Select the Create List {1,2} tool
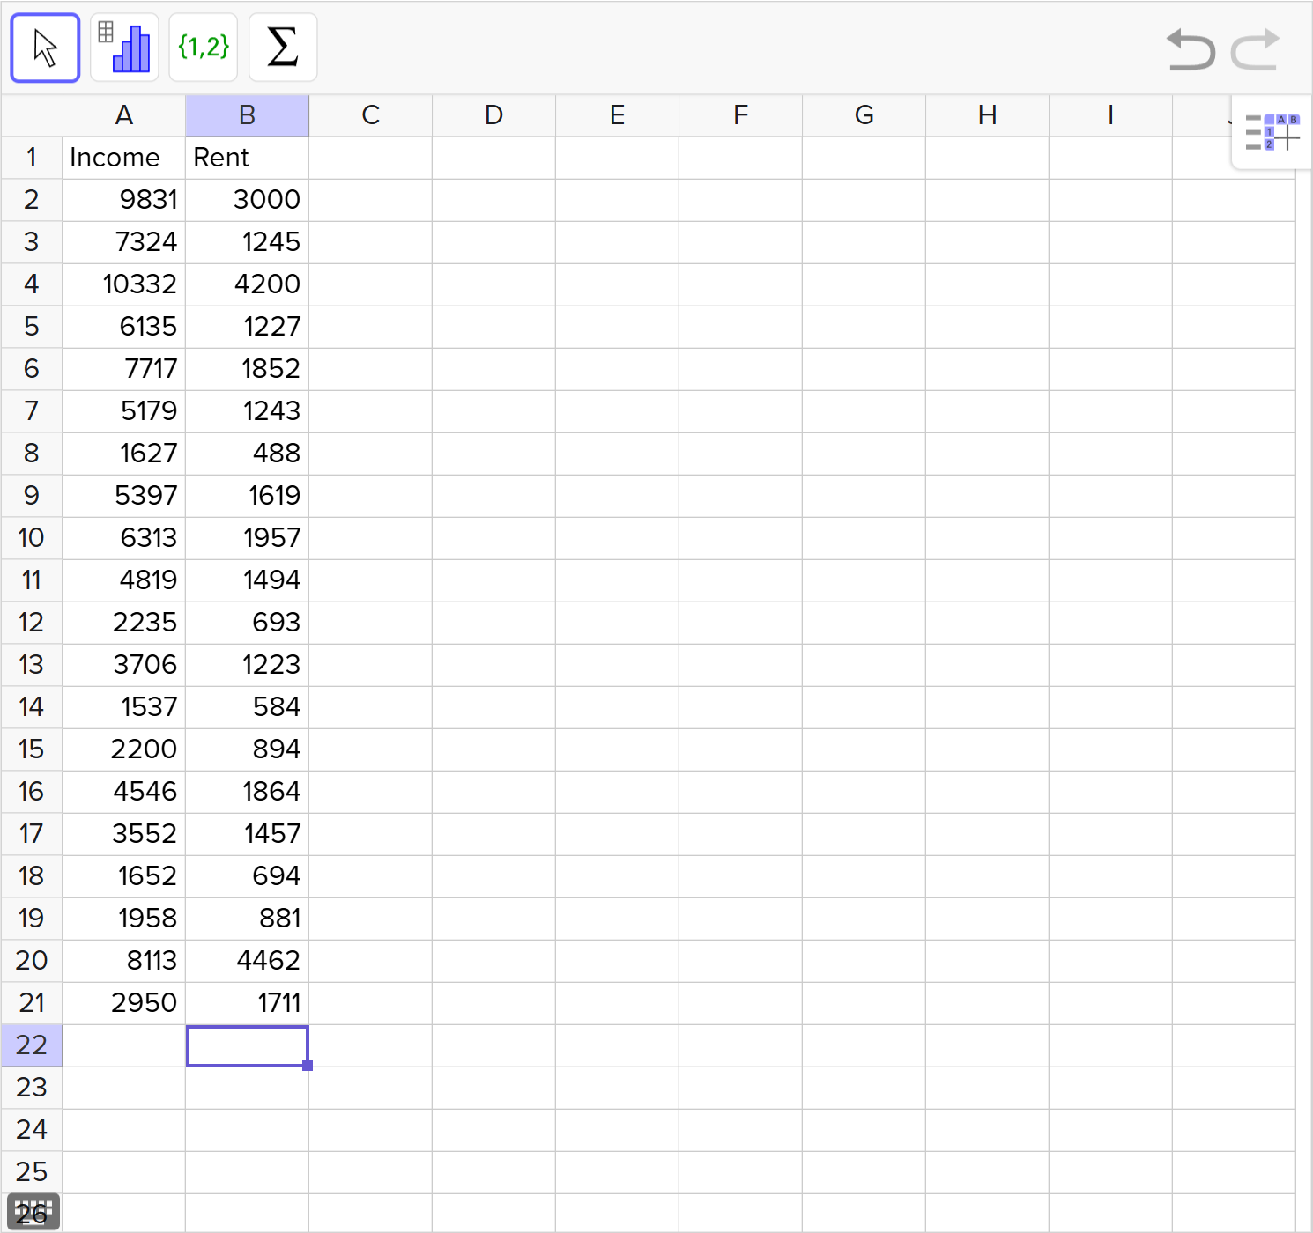 click(204, 48)
